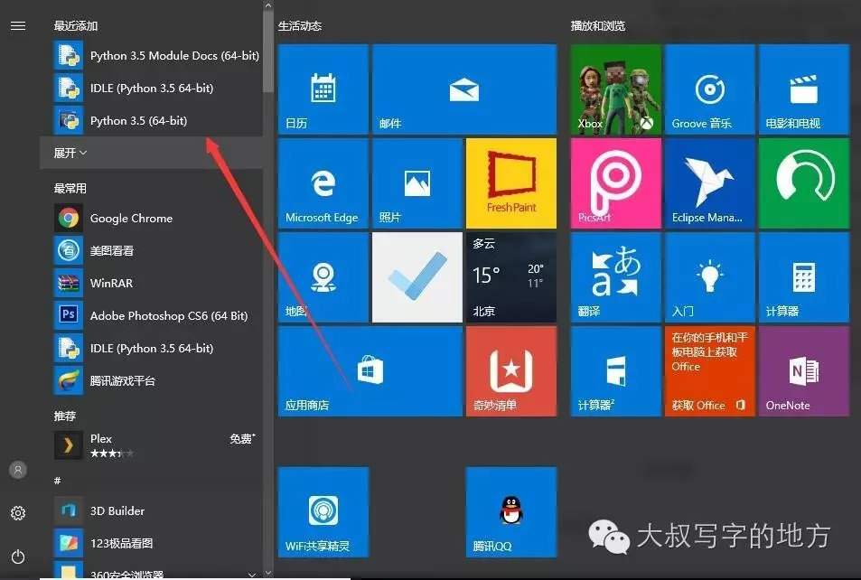Screen dimensions: 861x580
Task: Open the Xbox tile
Action: tap(615, 89)
